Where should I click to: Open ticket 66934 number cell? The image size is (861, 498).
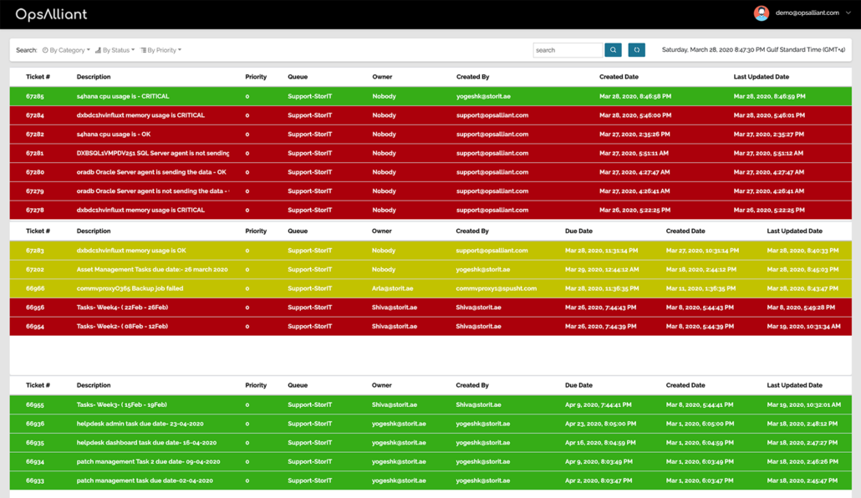pyautogui.click(x=34, y=462)
